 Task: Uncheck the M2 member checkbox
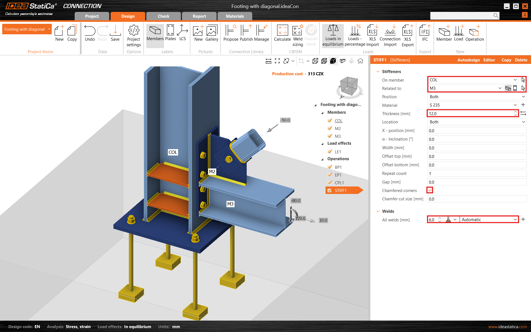pyautogui.click(x=330, y=128)
